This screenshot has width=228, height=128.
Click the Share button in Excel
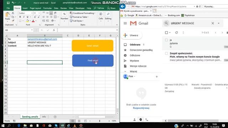pyautogui.click(x=112, y=8)
